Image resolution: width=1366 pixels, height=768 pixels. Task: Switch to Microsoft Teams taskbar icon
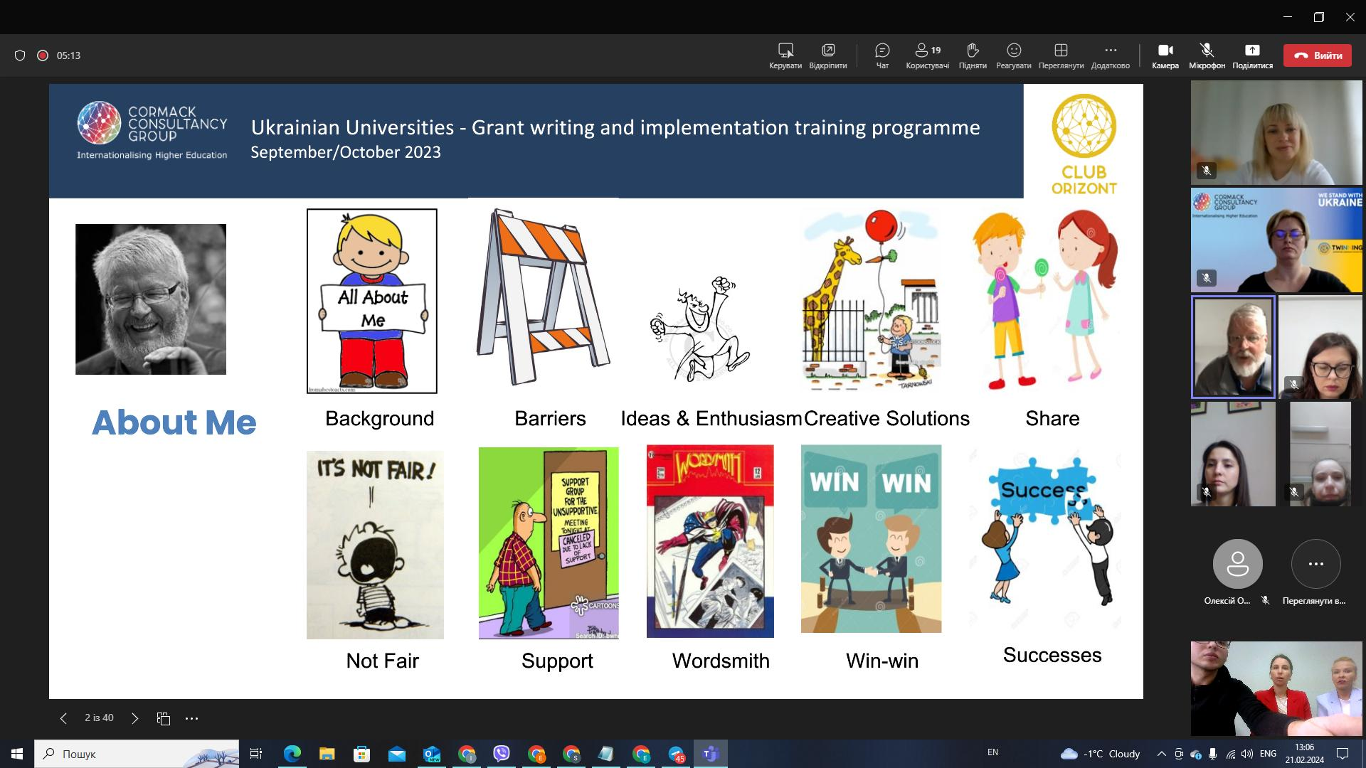pos(711,754)
